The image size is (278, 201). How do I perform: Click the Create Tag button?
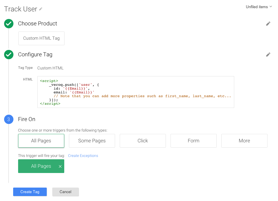pos(30,192)
